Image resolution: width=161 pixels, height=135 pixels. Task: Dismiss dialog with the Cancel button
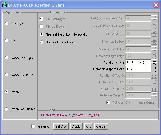click(101, 126)
